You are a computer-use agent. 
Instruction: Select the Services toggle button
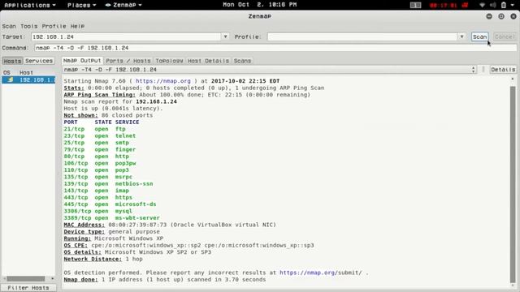(39, 61)
